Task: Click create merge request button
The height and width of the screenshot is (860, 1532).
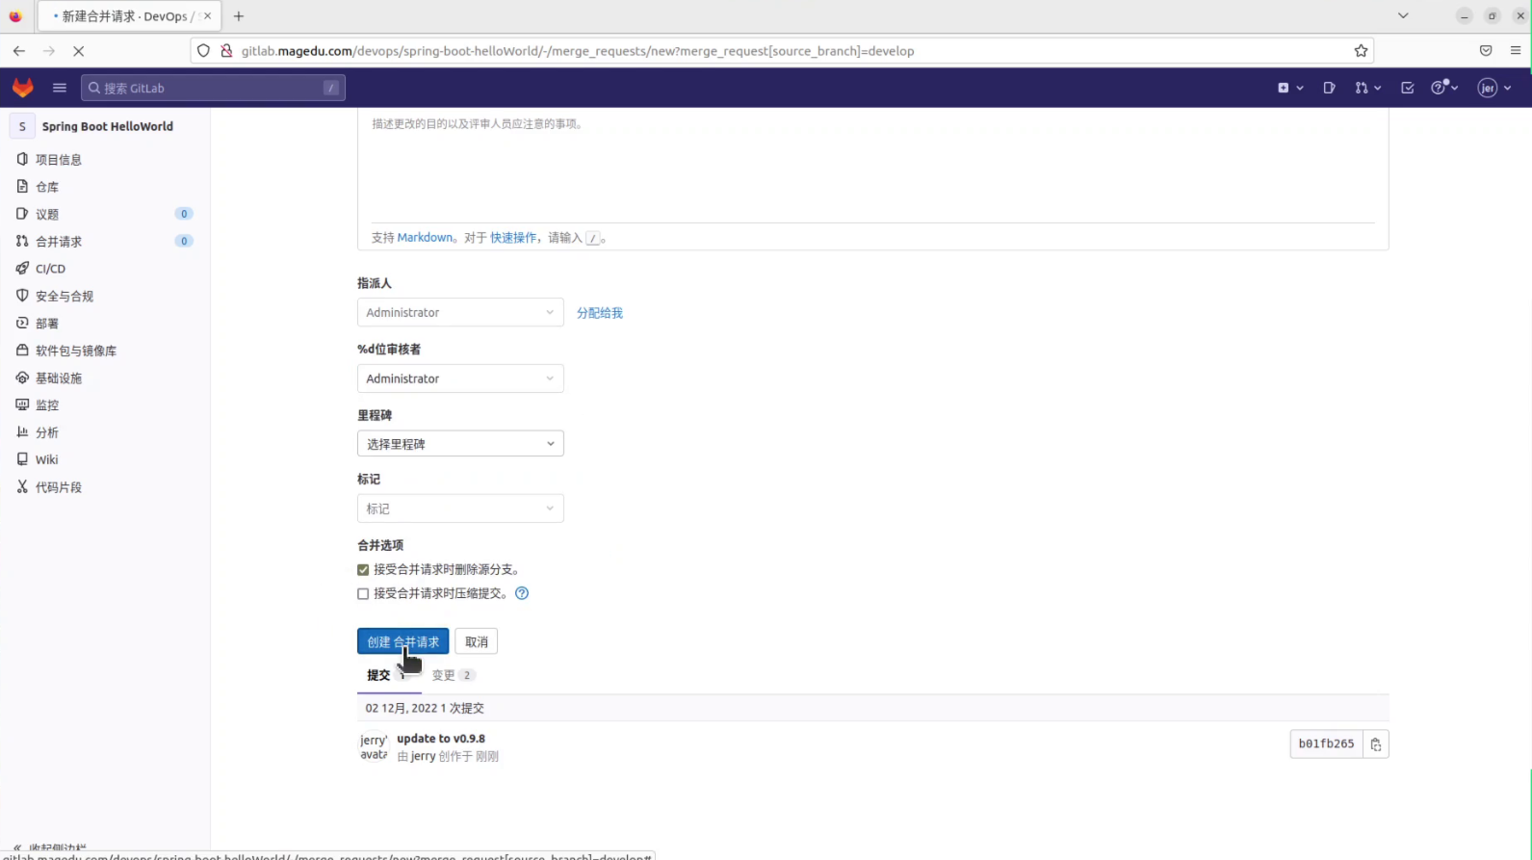Action: [402, 641]
